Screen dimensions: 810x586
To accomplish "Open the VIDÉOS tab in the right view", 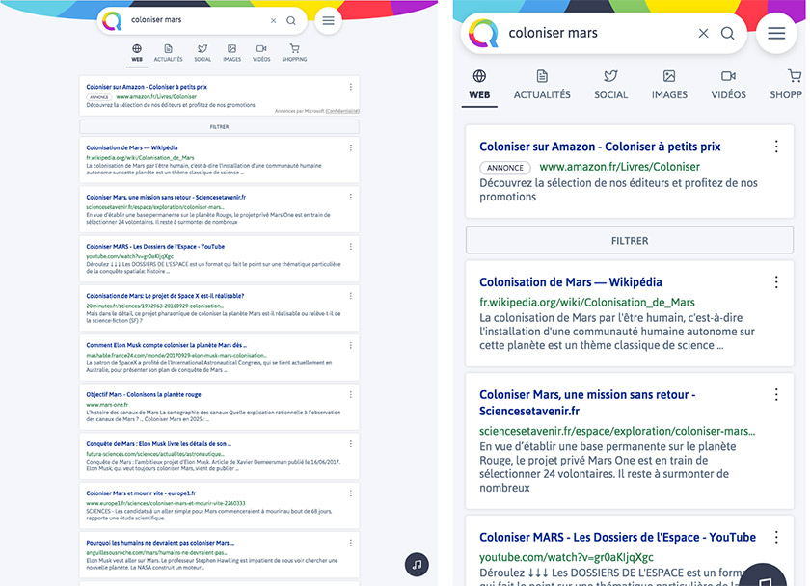I will coord(728,86).
